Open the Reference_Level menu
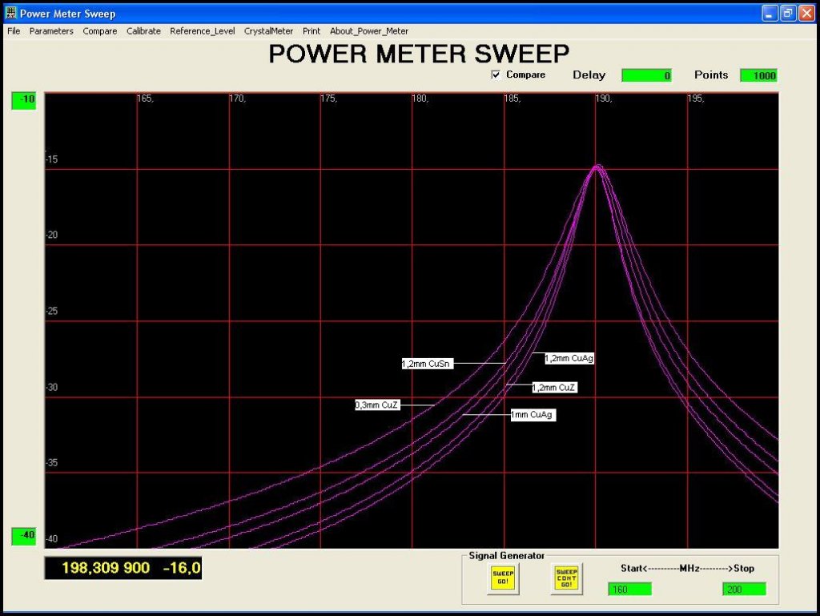Image resolution: width=820 pixels, height=616 pixels. 203,31
